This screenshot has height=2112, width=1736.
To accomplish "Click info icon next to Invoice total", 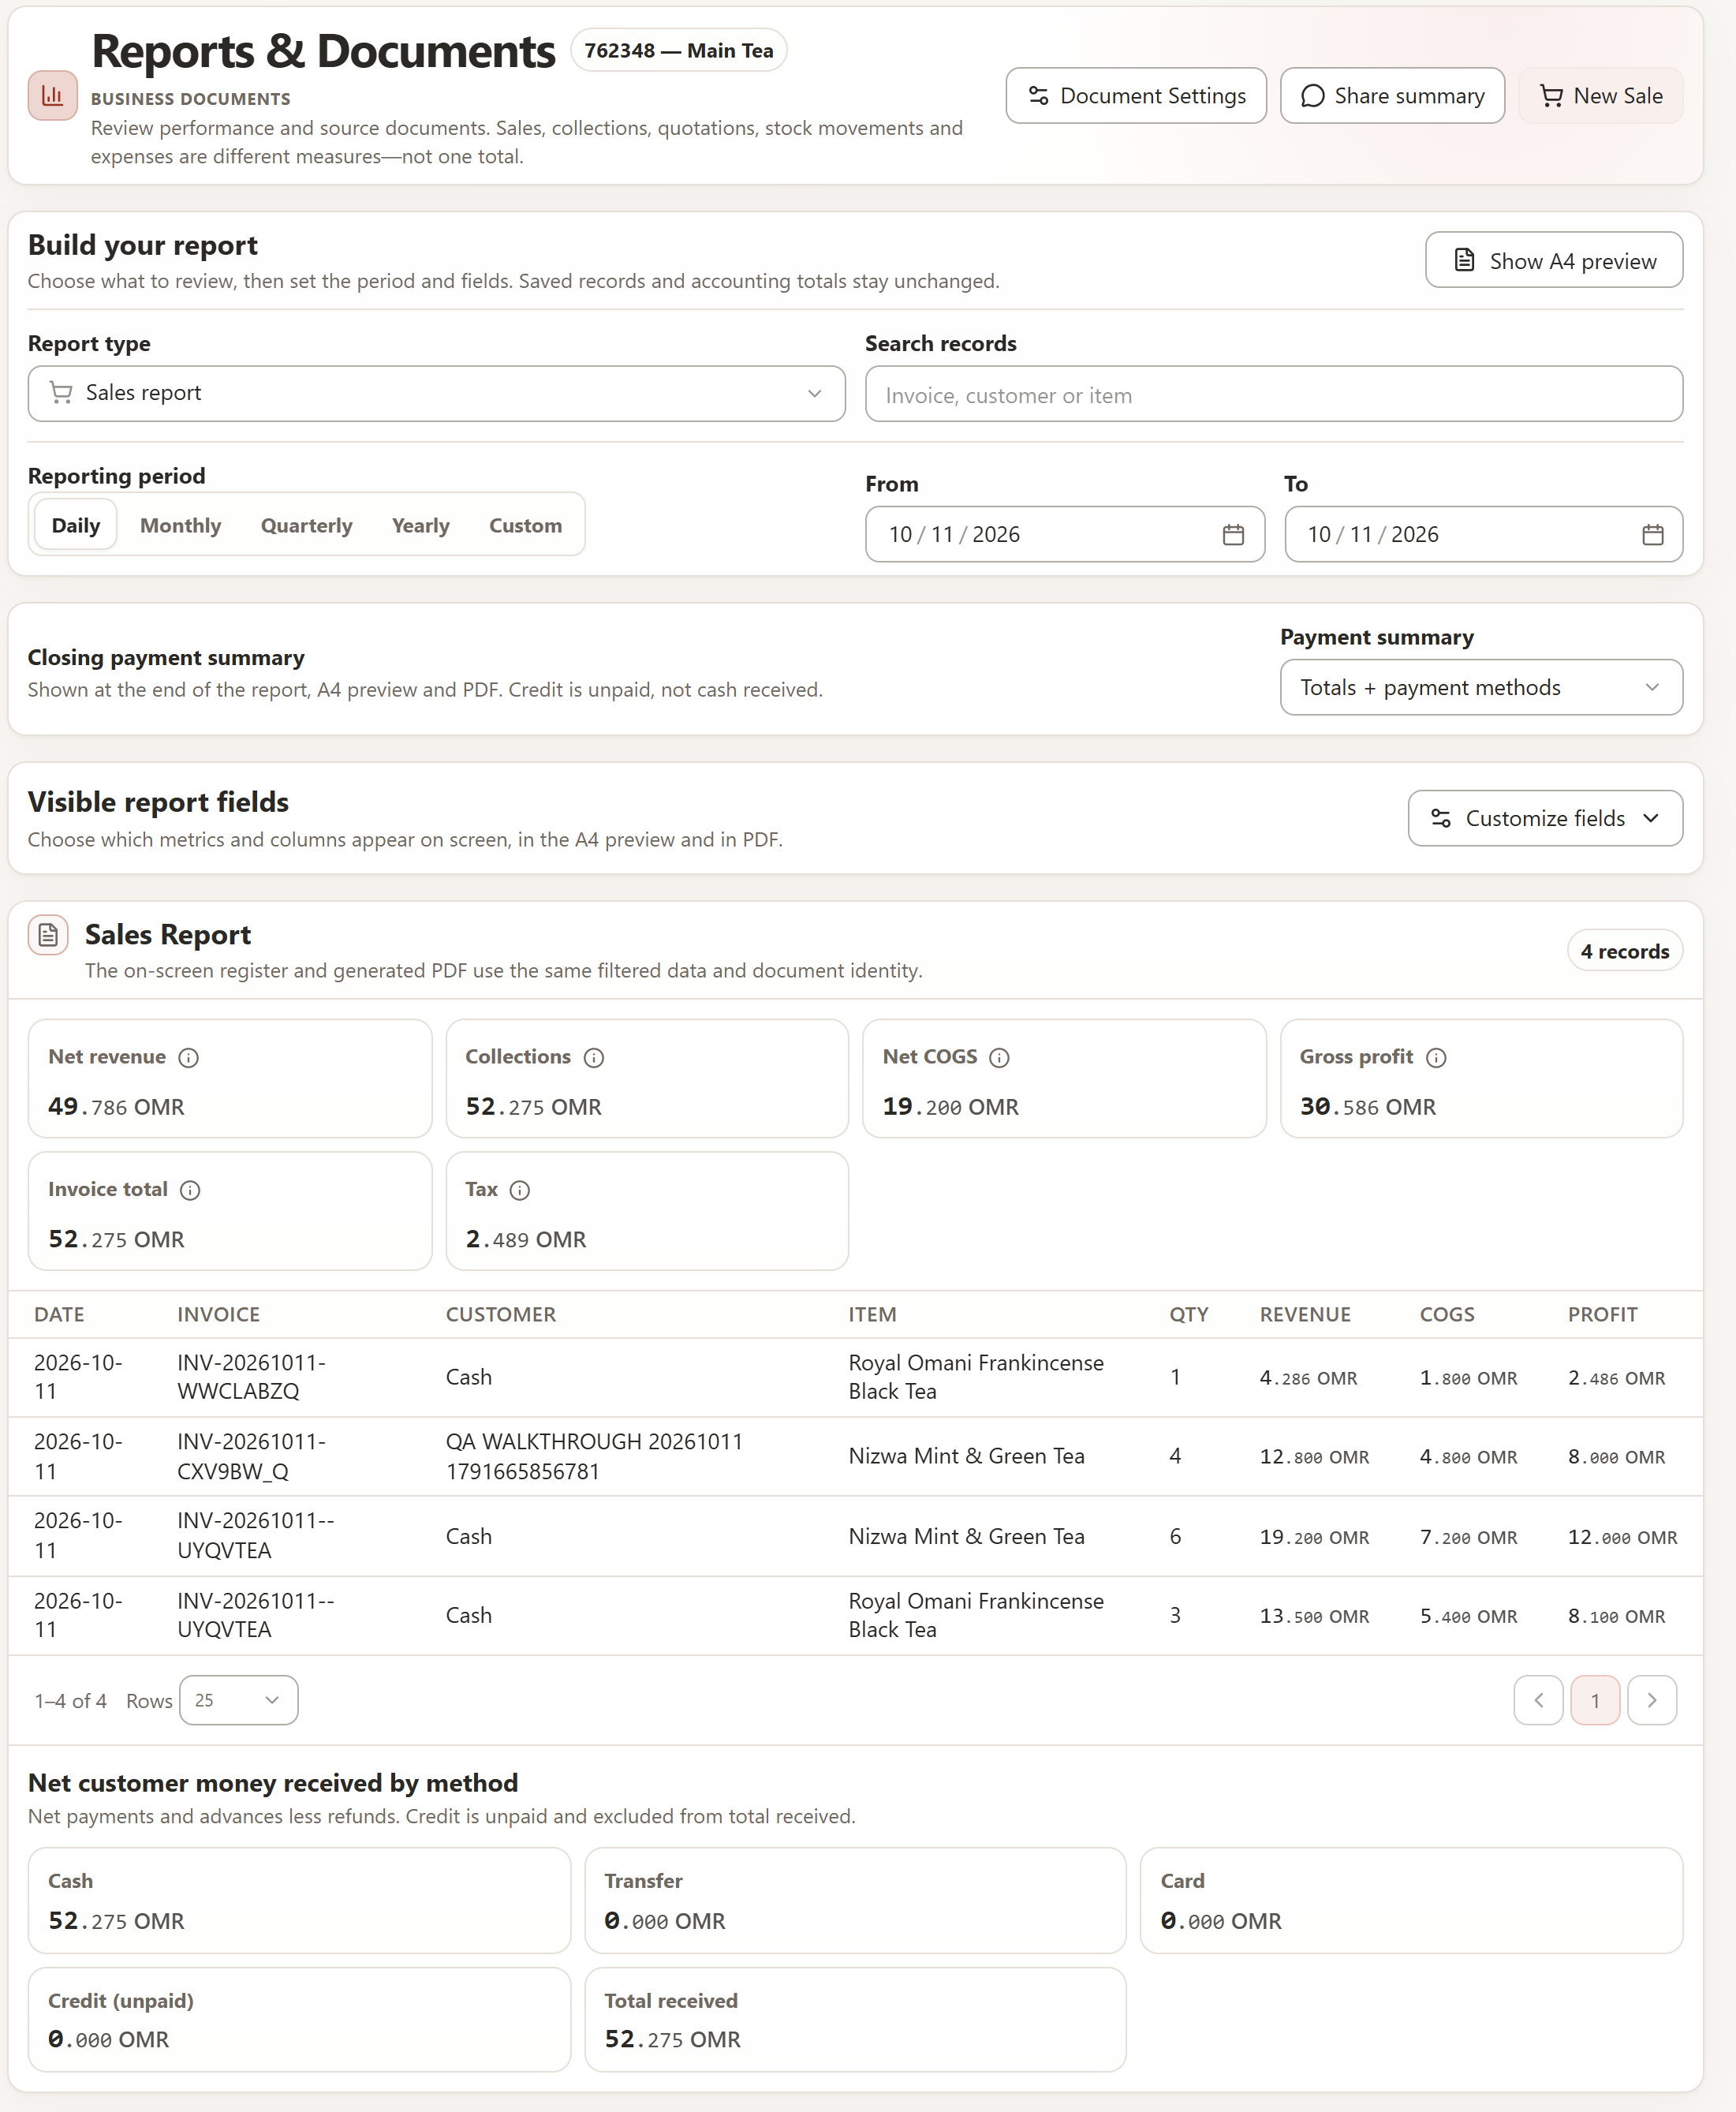I will (190, 1190).
